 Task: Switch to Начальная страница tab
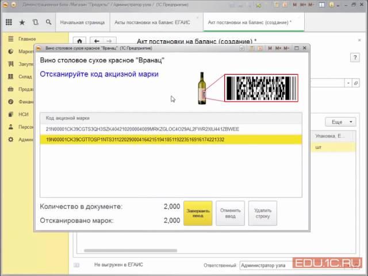tap(82, 22)
